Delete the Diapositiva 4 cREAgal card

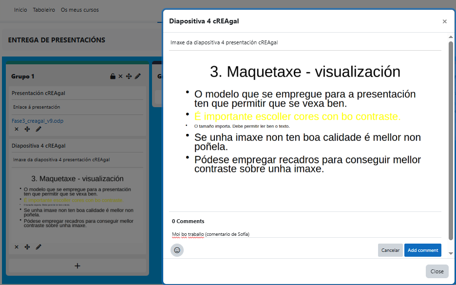click(x=17, y=247)
